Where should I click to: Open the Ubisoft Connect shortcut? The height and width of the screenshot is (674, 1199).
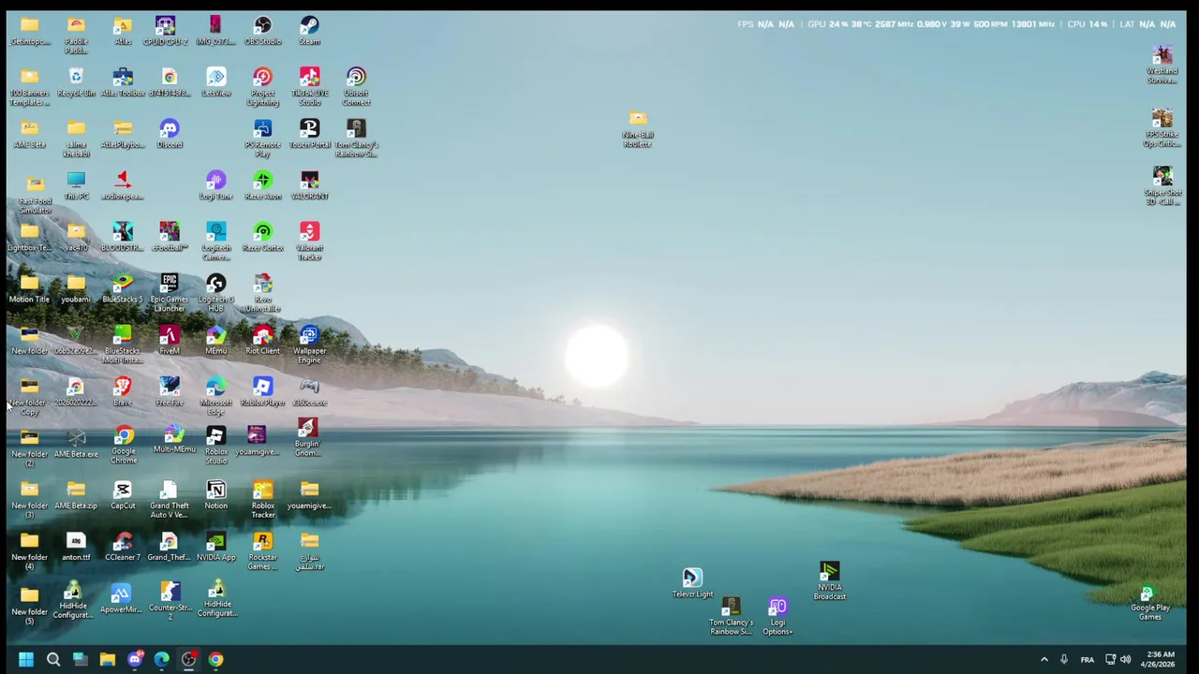(x=356, y=86)
